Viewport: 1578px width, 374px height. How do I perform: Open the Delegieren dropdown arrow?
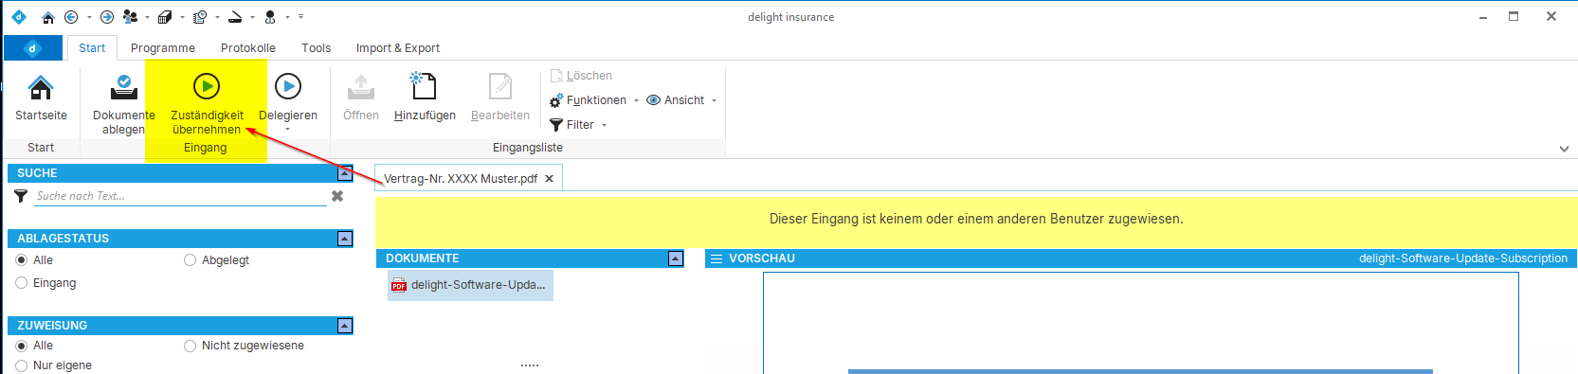[288, 130]
